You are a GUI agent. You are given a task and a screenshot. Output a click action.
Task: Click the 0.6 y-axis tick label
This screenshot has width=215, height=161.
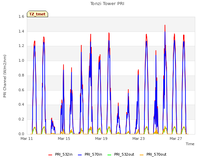pyautogui.click(x=21, y=90)
